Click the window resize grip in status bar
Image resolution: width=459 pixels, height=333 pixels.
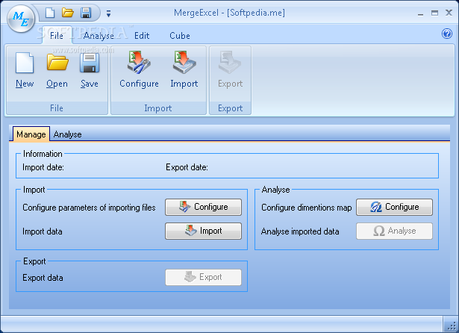tap(451, 325)
